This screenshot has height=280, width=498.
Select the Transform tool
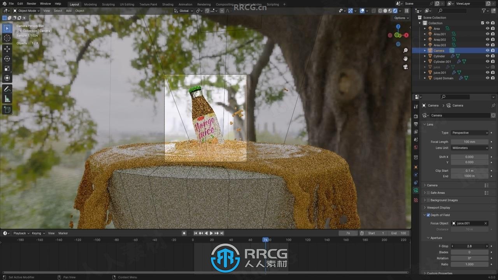point(7,78)
